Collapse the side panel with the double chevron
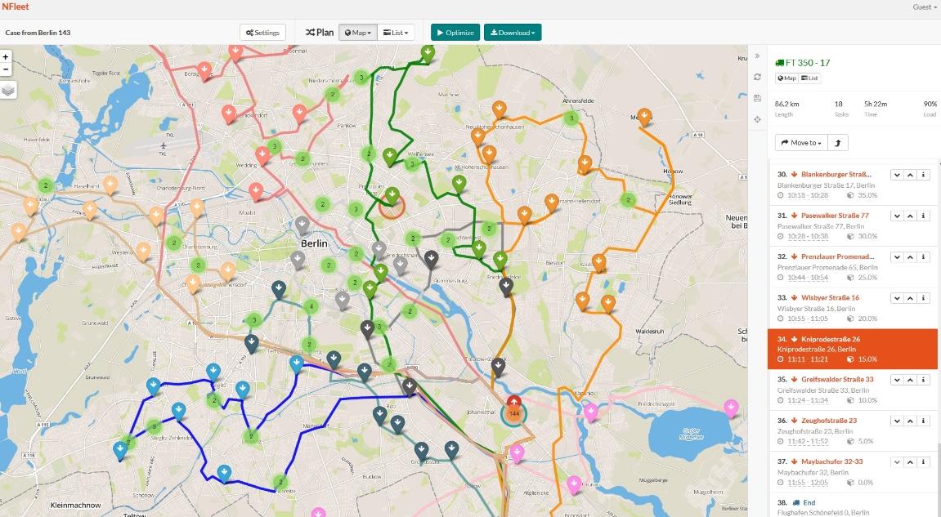 click(757, 56)
